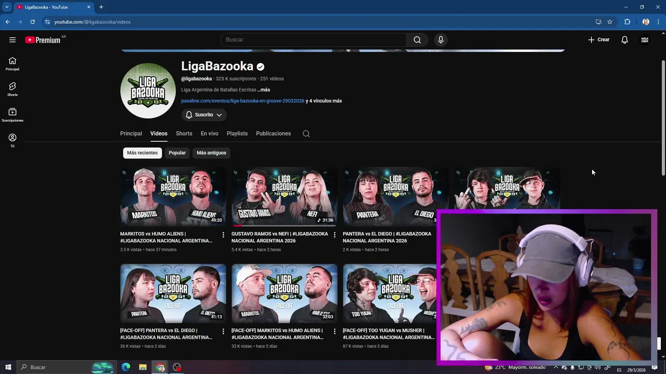Click the Windows taskbar search box
Screen dimensions: 666x374
point(67,367)
